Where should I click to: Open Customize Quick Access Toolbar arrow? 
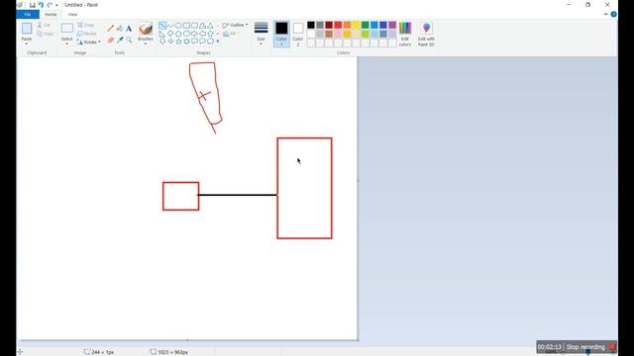56,5
